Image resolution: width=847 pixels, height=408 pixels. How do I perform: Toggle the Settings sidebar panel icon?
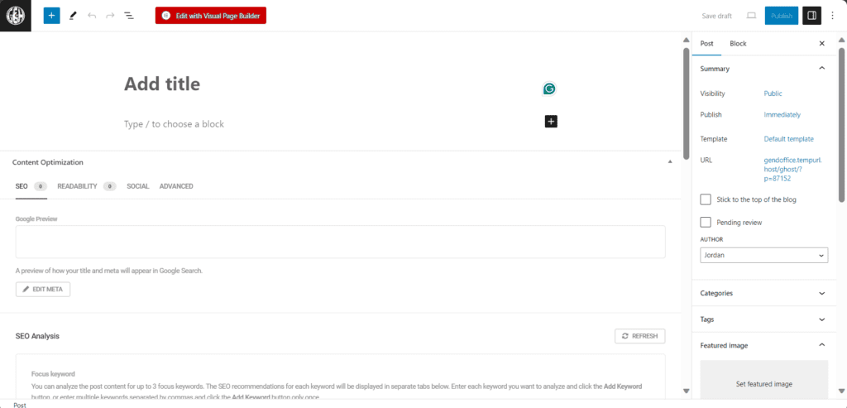[x=811, y=16]
